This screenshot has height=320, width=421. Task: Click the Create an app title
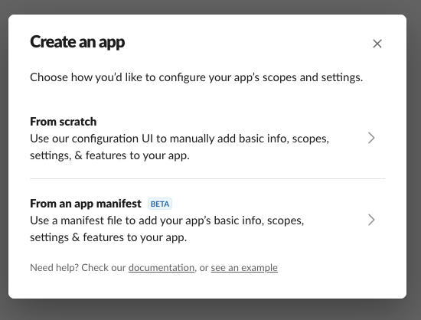[77, 42]
